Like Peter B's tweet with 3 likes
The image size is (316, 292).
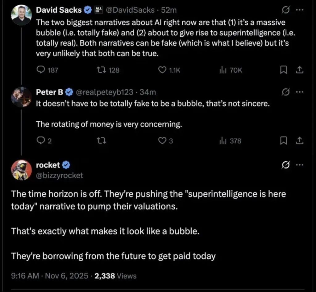[x=162, y=141]
